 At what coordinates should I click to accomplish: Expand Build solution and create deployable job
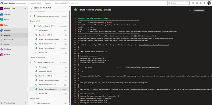coord(31,16)
